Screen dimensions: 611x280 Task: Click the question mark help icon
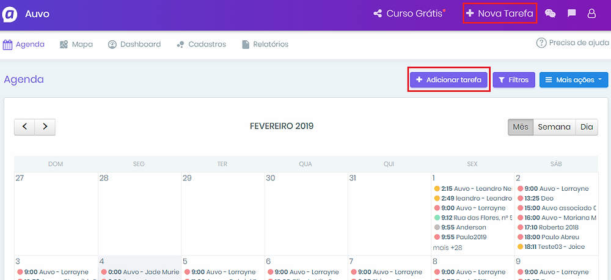541,43
